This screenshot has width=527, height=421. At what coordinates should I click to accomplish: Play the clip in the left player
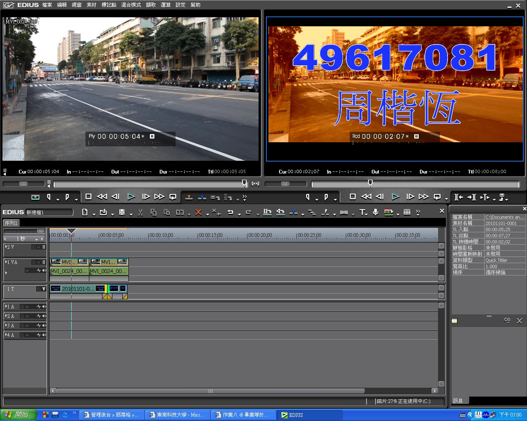pos(131,197)
